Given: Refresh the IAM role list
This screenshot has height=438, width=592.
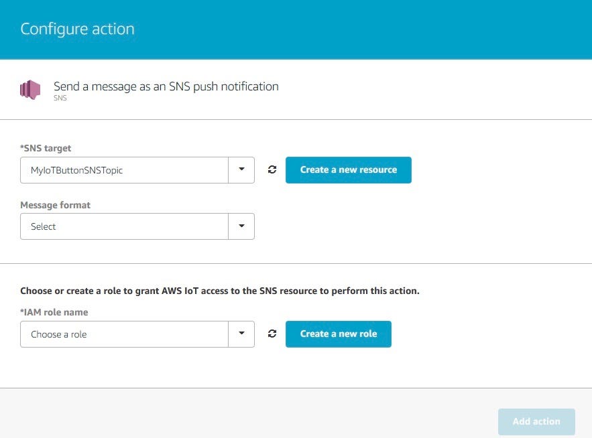Looking at the screenshot, I should [x=272, y=334].
